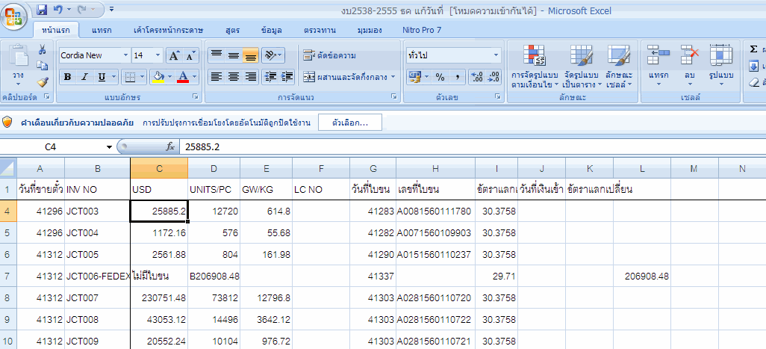
Task: Select the Format Painter brush icon
Action: (43, 82)
